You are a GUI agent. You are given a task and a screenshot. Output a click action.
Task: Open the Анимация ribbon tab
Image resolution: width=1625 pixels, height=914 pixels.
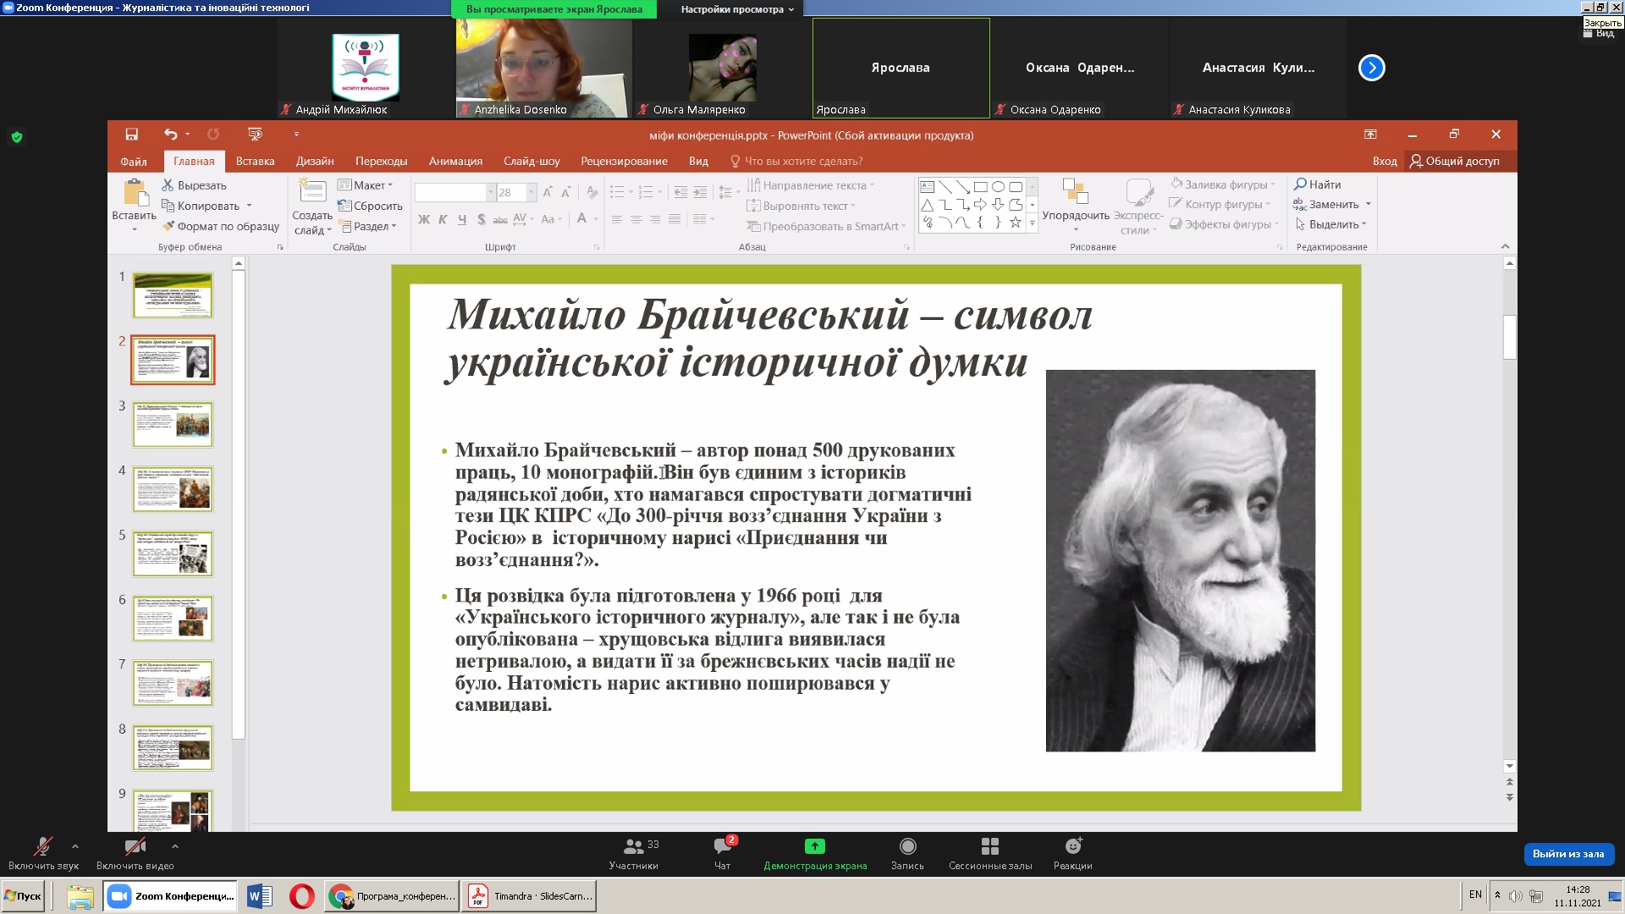pos(455,161)
